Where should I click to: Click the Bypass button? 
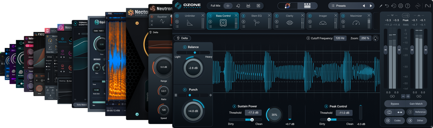click(395, 104)
